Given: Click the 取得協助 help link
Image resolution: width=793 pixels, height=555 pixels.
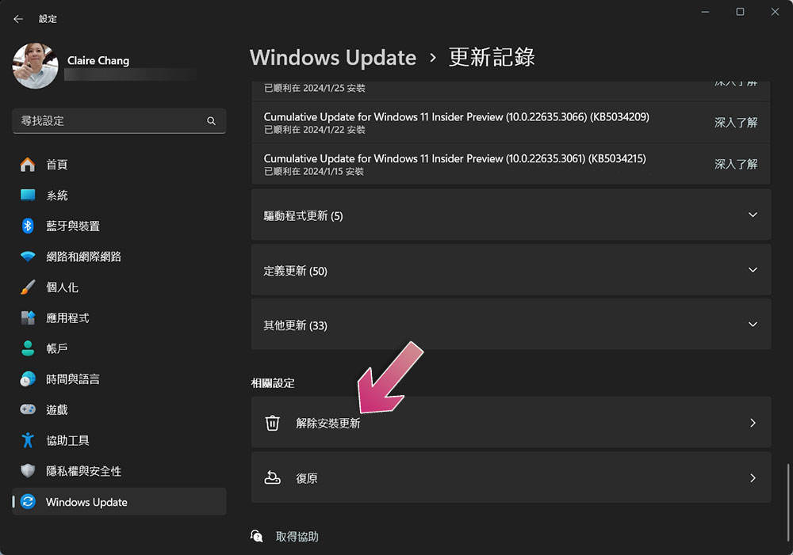Looking at the screenshot, I should [297, 537].
